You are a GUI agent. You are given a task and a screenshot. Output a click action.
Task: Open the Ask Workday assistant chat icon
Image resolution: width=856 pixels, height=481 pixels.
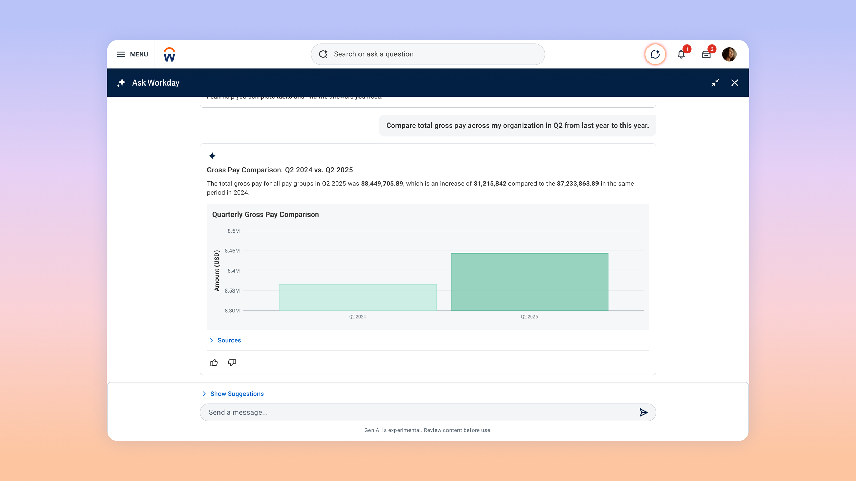(x=655, y=54)
